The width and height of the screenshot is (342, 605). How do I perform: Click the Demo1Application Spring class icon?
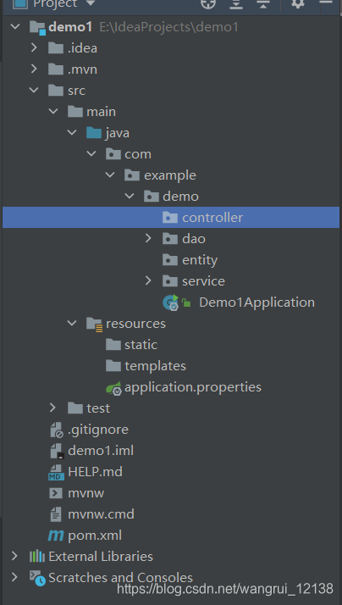(170, 302)
